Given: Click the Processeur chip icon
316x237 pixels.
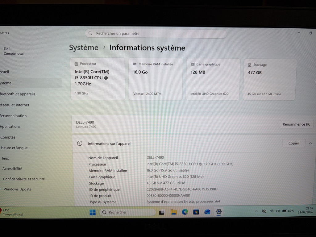Looking at the screenshot, I should [x=76, y=64].
